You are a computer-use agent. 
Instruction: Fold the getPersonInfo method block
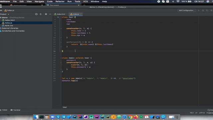61,42
